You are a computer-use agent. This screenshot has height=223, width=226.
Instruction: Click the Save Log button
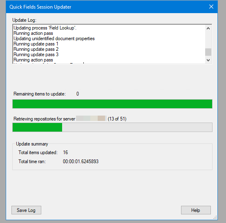coord(26,210)
